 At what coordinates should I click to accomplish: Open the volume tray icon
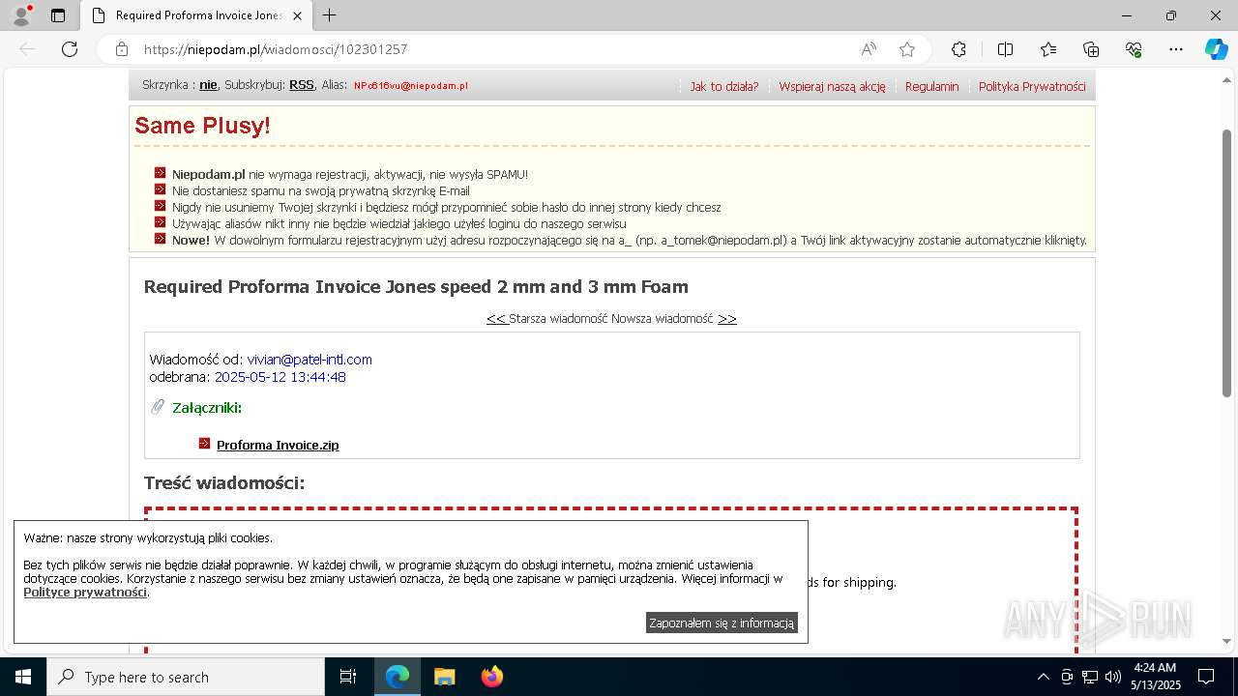[x=1113, y=677]
